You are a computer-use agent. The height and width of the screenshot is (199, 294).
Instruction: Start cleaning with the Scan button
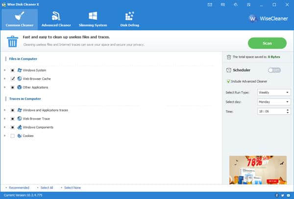point(267,43)
